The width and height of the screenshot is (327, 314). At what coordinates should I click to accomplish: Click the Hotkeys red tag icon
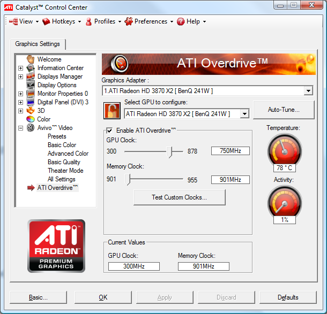coord(46,21)
